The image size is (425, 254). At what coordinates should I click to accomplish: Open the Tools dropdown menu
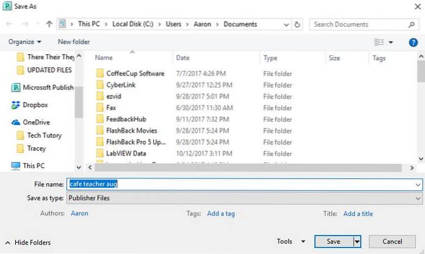[289, 242]
